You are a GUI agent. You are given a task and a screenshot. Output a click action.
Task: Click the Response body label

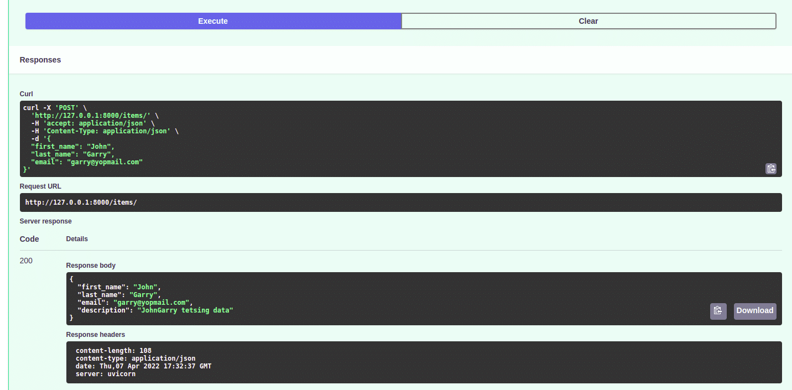[x=91, y=266]
